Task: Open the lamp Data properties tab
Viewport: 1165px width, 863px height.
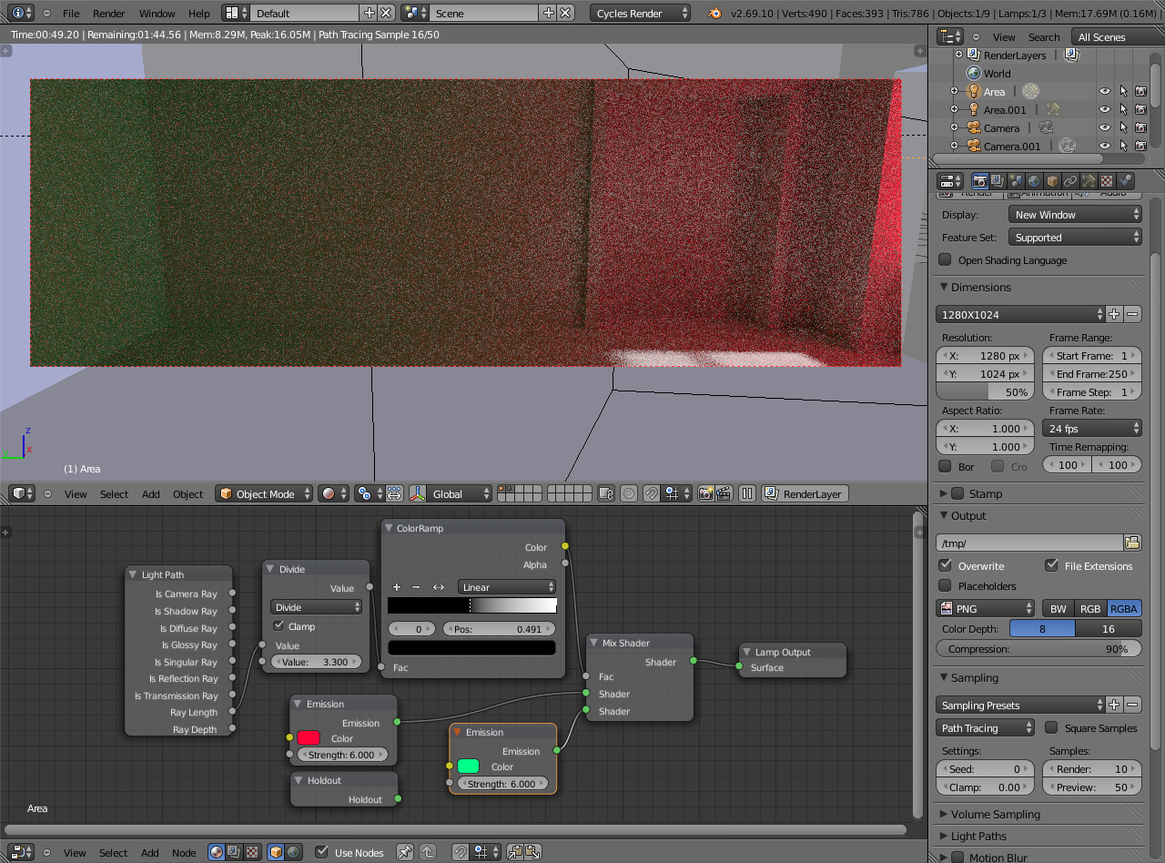Action: pyautogui.click(x=1089, y=181)
